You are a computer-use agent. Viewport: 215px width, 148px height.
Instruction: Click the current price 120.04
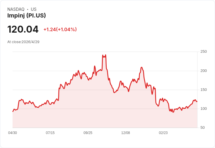pyautogui.click(x=23, y=29)
